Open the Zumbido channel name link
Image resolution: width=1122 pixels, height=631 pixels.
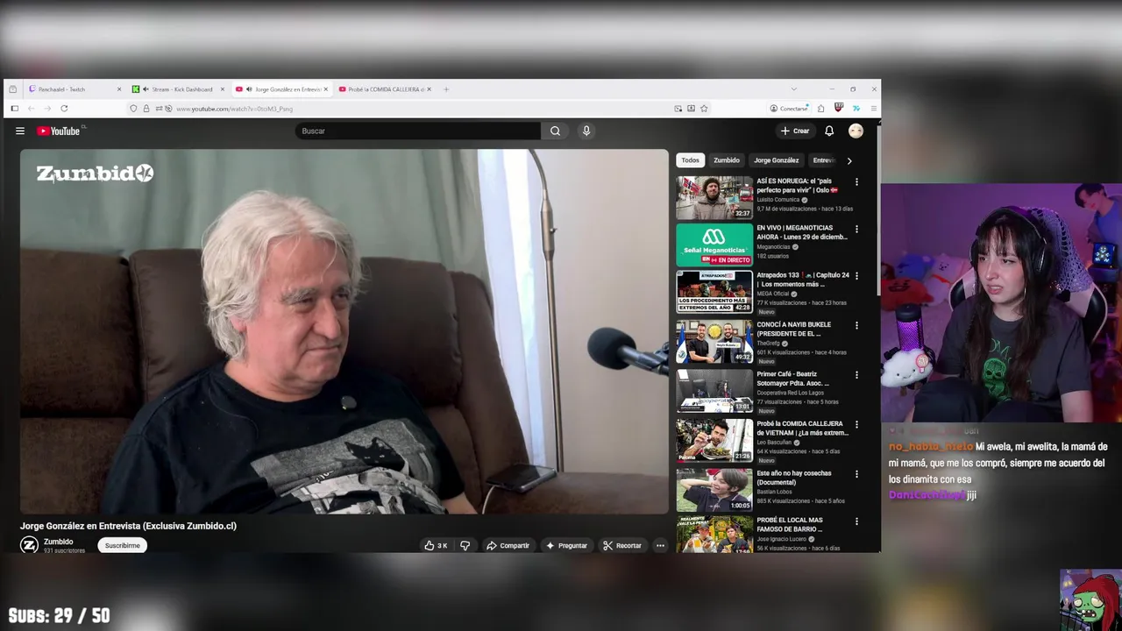pyautogui.click(x=59, y=542)
